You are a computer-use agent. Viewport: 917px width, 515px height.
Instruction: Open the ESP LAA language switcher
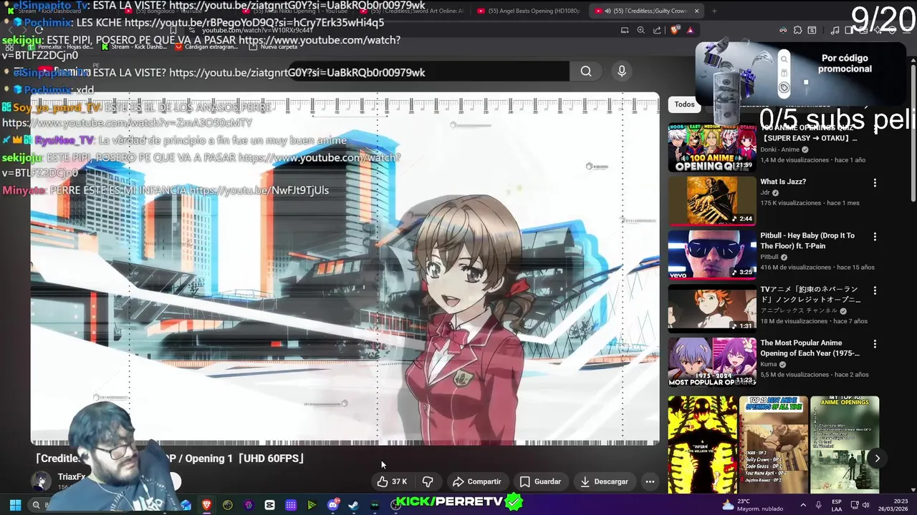(x=837, y=505)
